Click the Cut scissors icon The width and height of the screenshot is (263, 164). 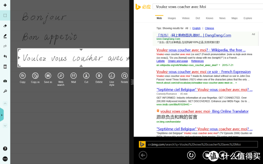pos(86,76)
